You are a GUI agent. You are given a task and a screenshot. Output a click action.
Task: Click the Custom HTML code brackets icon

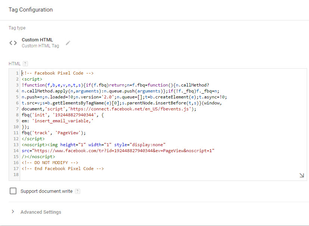13,43
